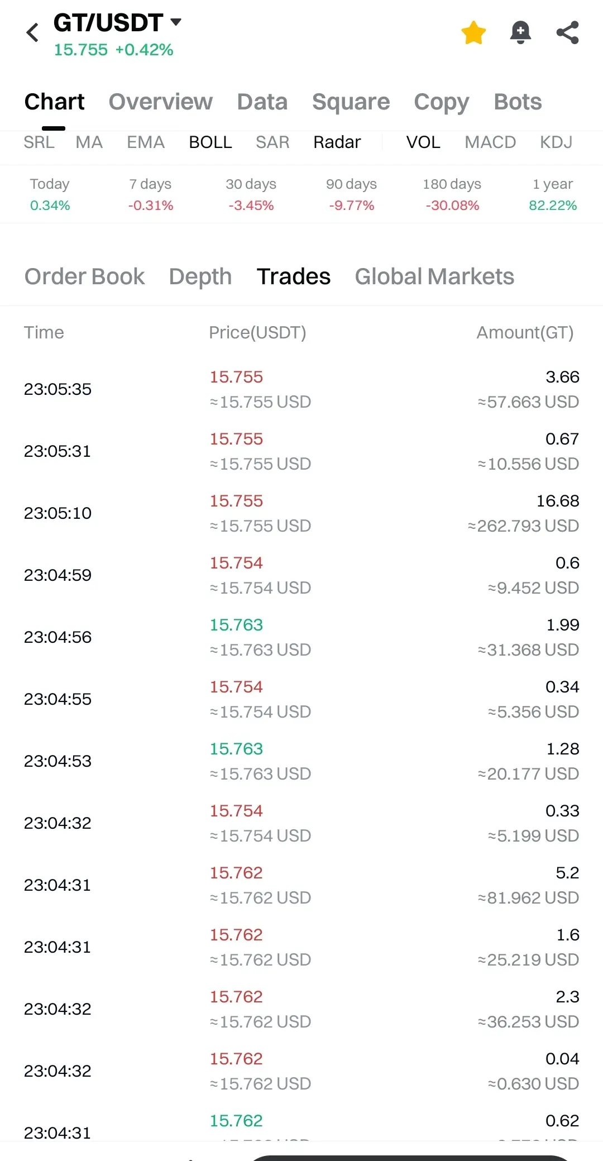603x1161 pixels.
Task: Open Global Markets section
Action: (434, 276)
